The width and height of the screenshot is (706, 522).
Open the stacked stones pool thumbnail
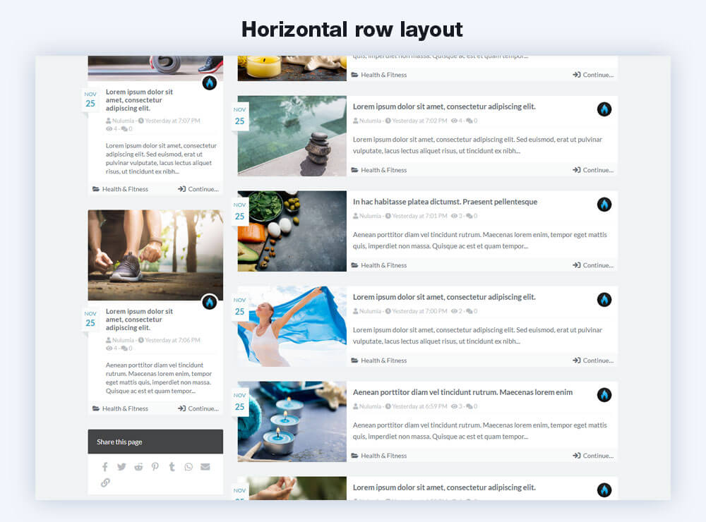point(292,135)
